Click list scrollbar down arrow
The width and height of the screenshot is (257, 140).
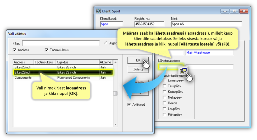[115, 125]
